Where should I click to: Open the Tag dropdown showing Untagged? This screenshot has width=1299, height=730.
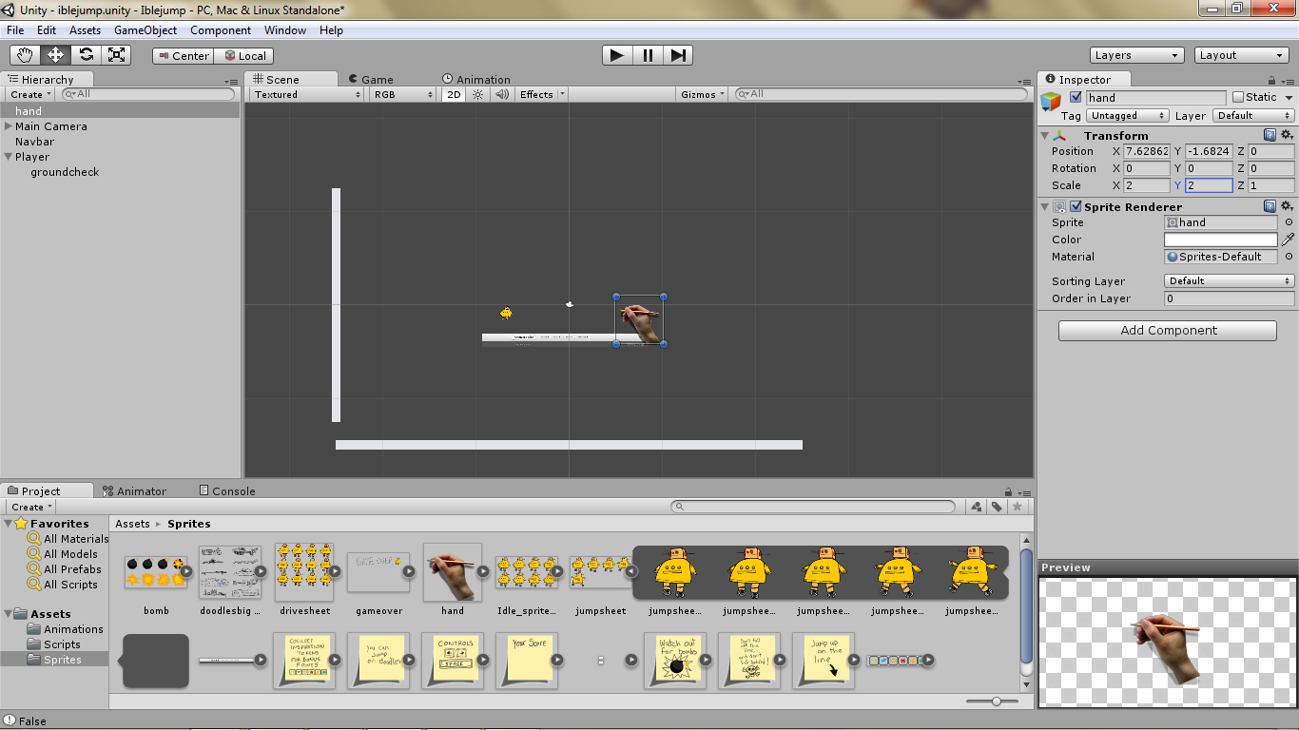[x=1127, y=115]
